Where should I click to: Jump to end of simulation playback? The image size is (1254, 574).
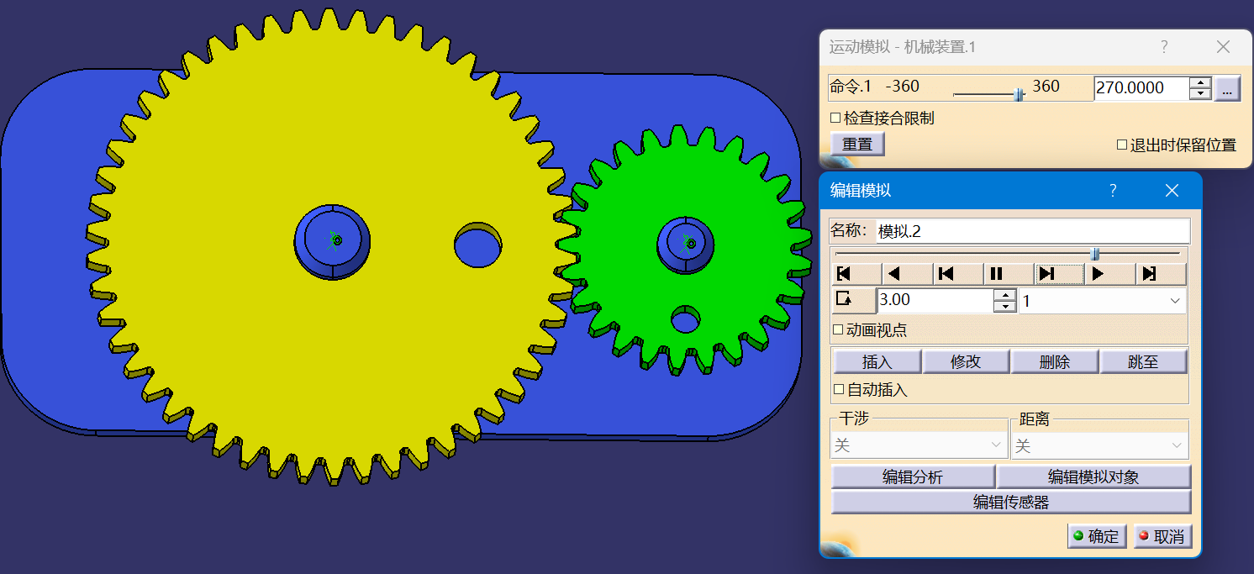(x=1149, y=274)
